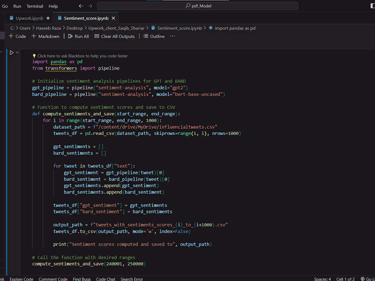Screen dimensions: 375x281
Task: Open more notebook toolbar actions ellipsis
Action: [172, 36]
